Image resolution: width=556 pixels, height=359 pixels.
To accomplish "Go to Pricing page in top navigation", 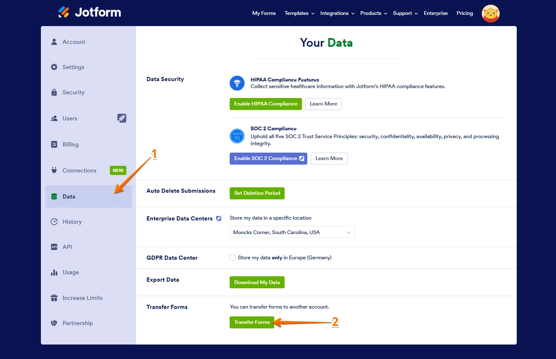I will pos(464,13).
